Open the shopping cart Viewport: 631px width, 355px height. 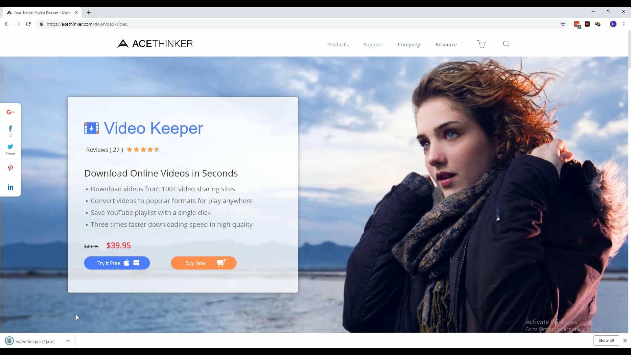point(481,44)
